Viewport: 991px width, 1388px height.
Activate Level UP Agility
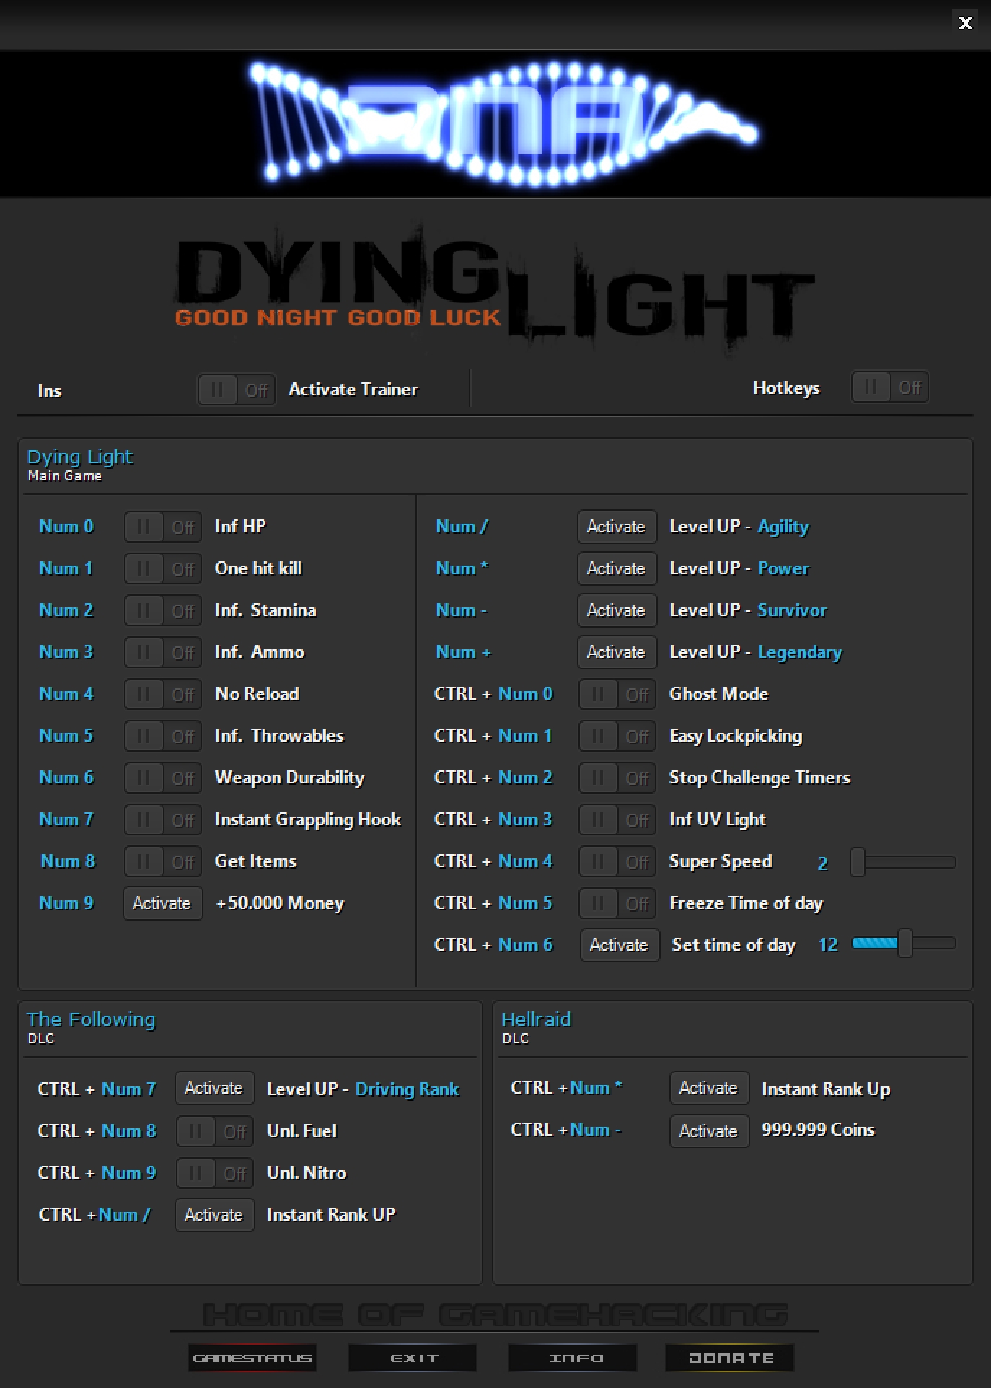617,527
